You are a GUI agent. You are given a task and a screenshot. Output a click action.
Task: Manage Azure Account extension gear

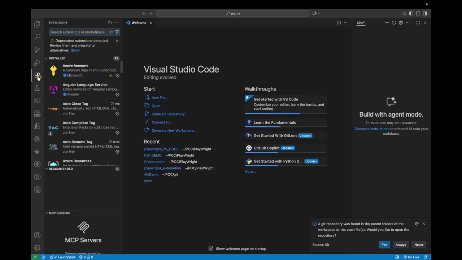coord(117,75)
